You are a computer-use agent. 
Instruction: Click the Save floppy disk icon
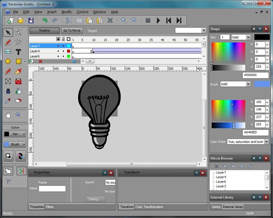(x=31, y=20)
